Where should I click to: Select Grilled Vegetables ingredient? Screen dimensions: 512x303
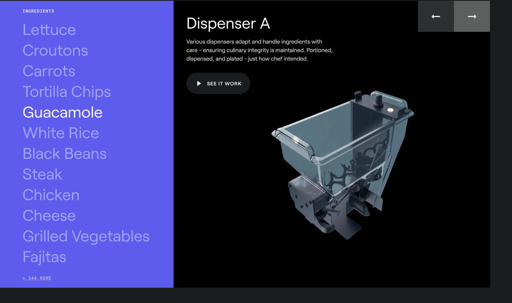tap(86, 236)
